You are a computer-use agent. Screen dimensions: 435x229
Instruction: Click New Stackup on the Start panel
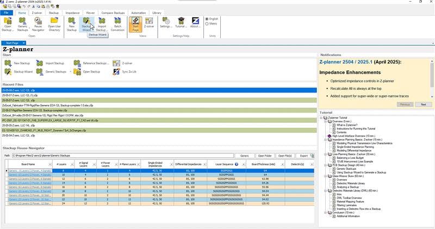[x=17, y=63]
